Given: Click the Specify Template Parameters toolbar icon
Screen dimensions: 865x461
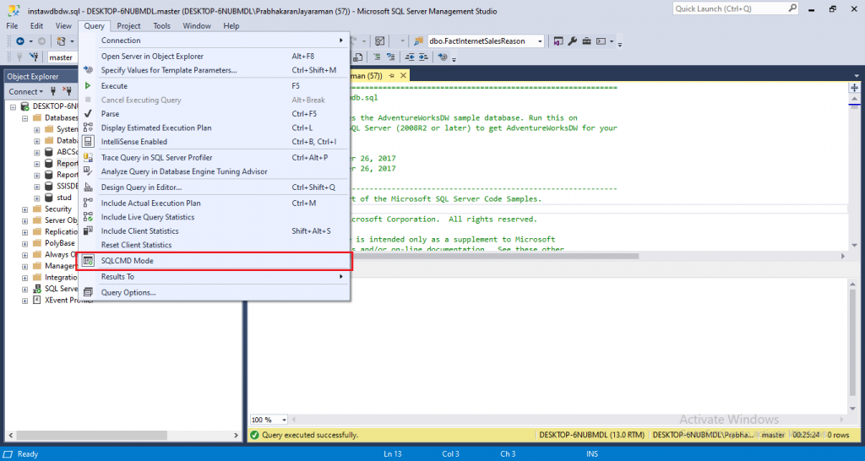Looking at the screenshot, I should pos(443,57).
